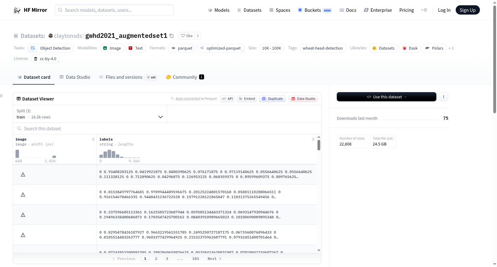This screenshot has height=267, width=497.
Task: Sort by the image column arrows
Action: click(93, 140)
